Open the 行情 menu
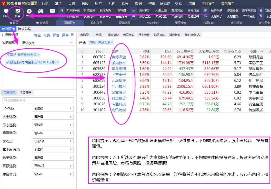The image size is (271, 189). click(45, 4)
